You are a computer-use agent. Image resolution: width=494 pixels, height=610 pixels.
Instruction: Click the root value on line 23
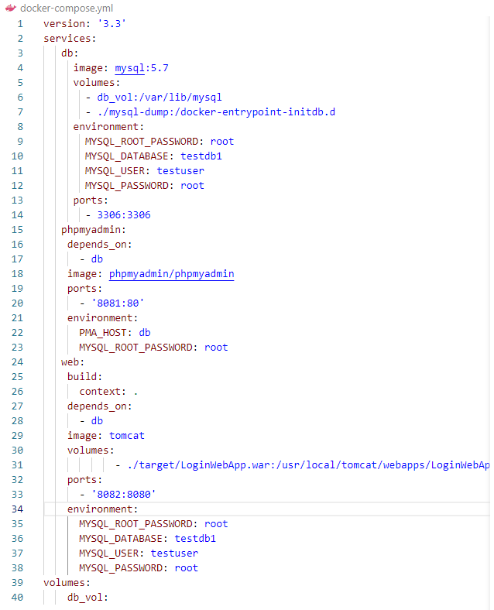coord(216,348)
